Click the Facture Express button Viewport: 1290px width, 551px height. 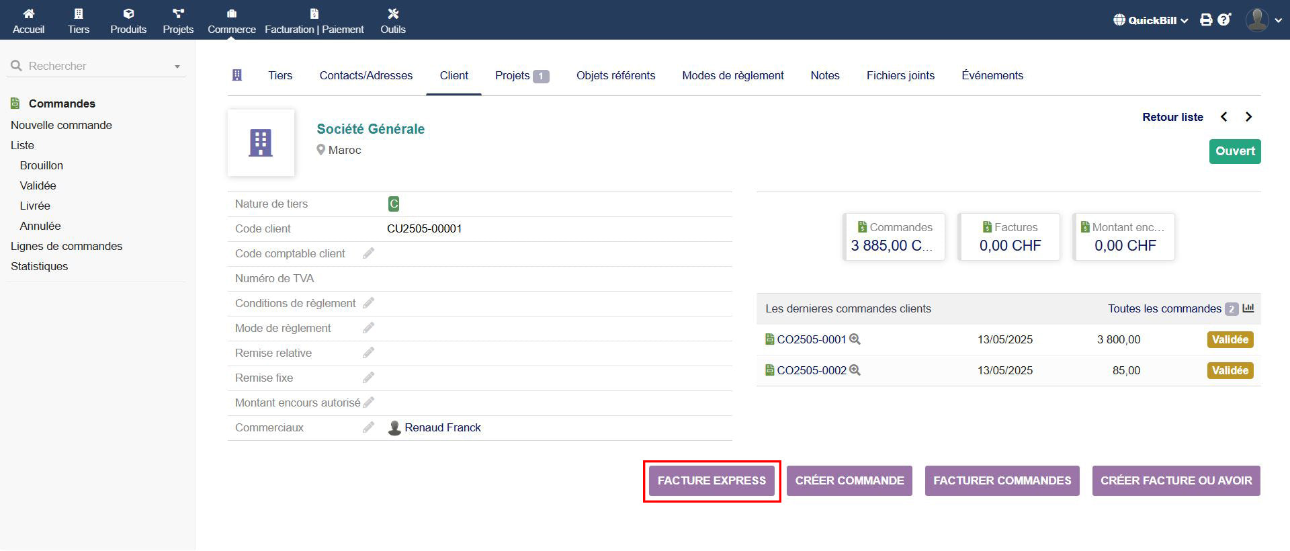tap(712, 480)
